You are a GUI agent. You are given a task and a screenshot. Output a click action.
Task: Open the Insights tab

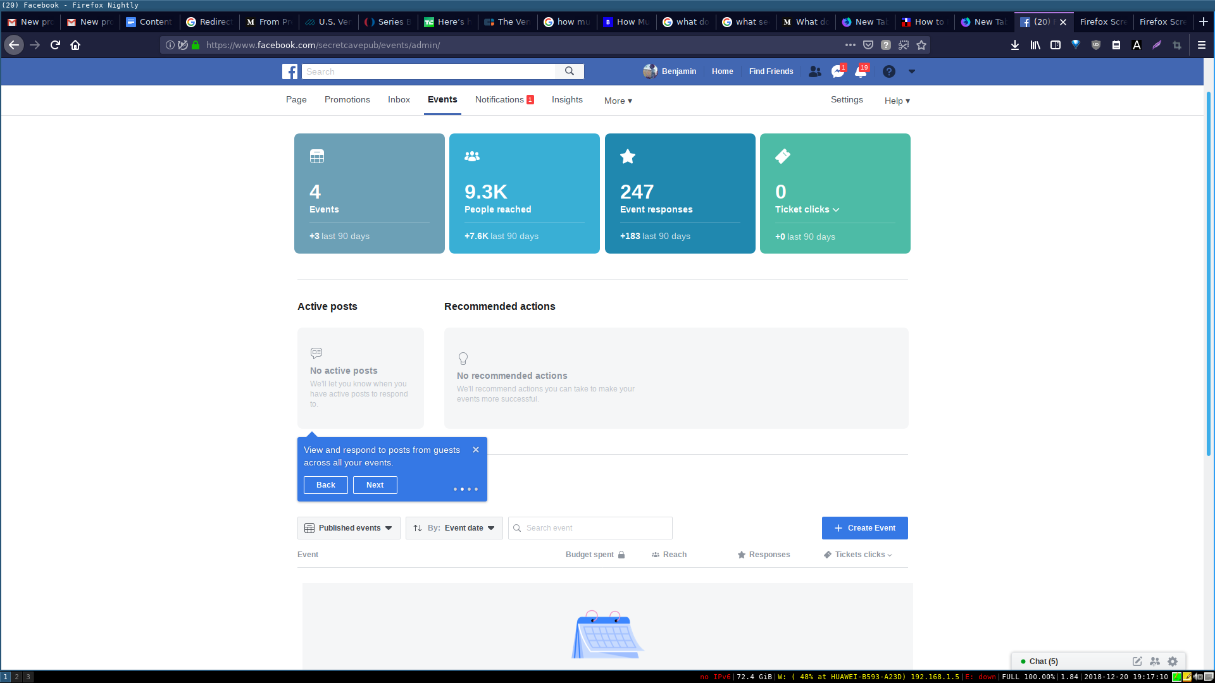pyautogui.click(x=567, y=99)
